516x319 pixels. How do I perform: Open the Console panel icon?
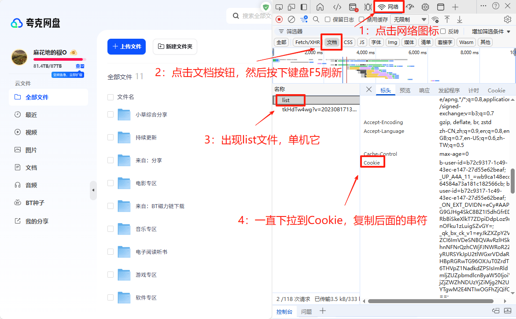(x=353, y=7)
